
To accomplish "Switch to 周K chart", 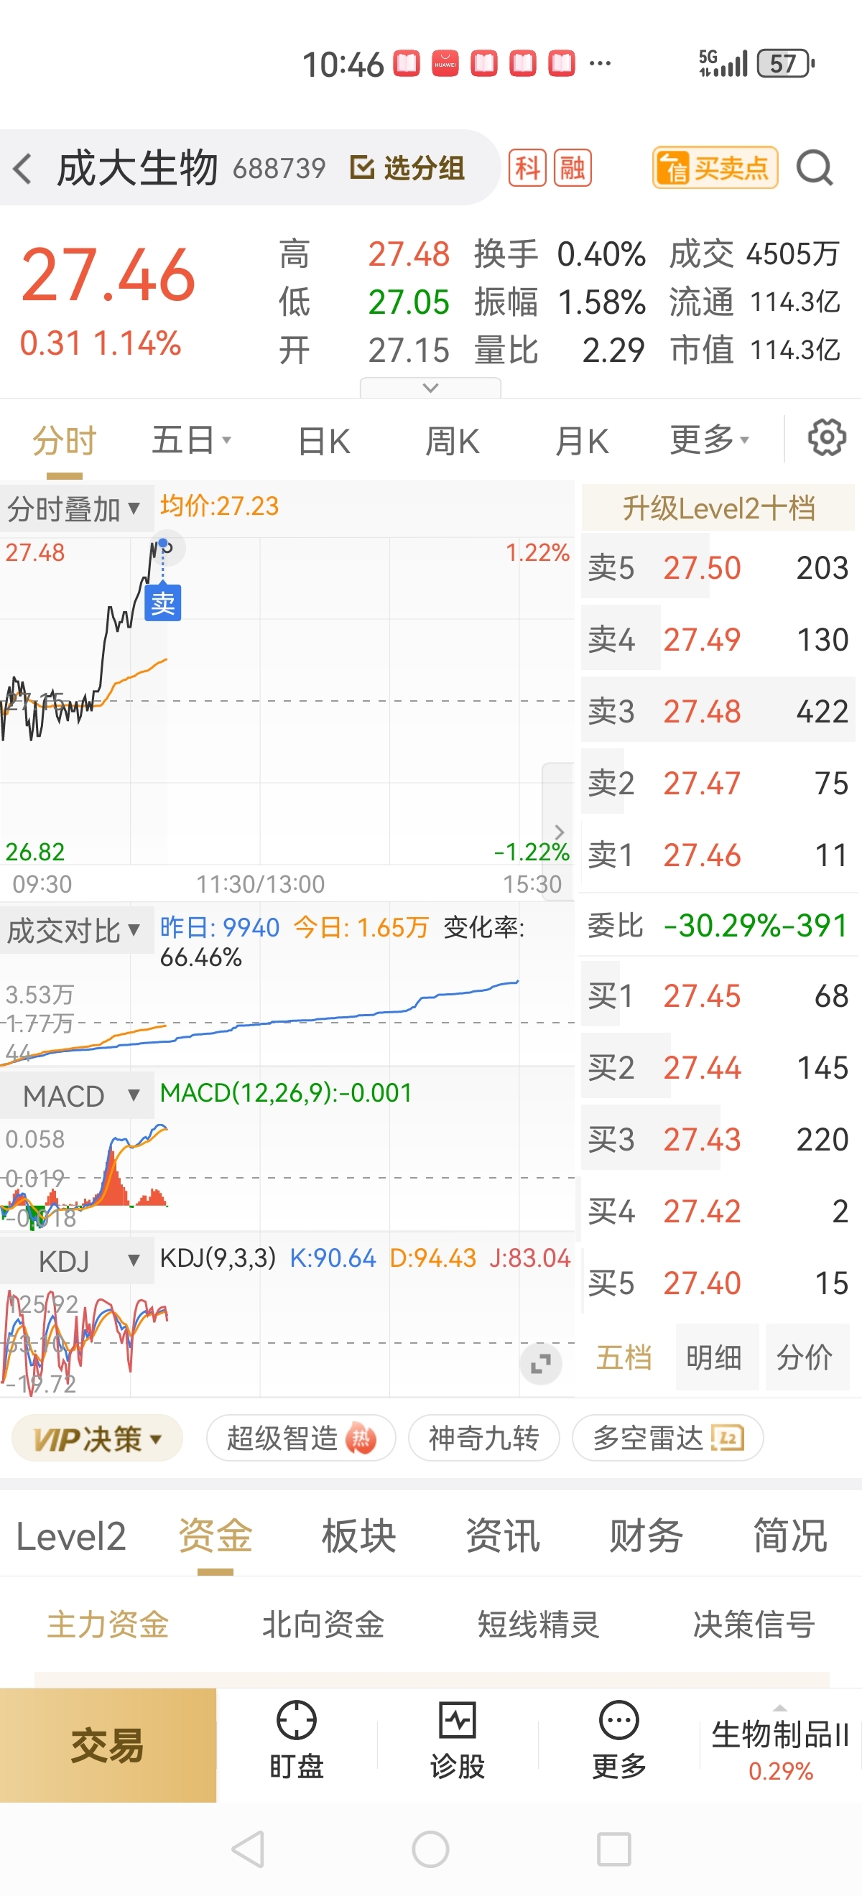I will pos(453,442).
